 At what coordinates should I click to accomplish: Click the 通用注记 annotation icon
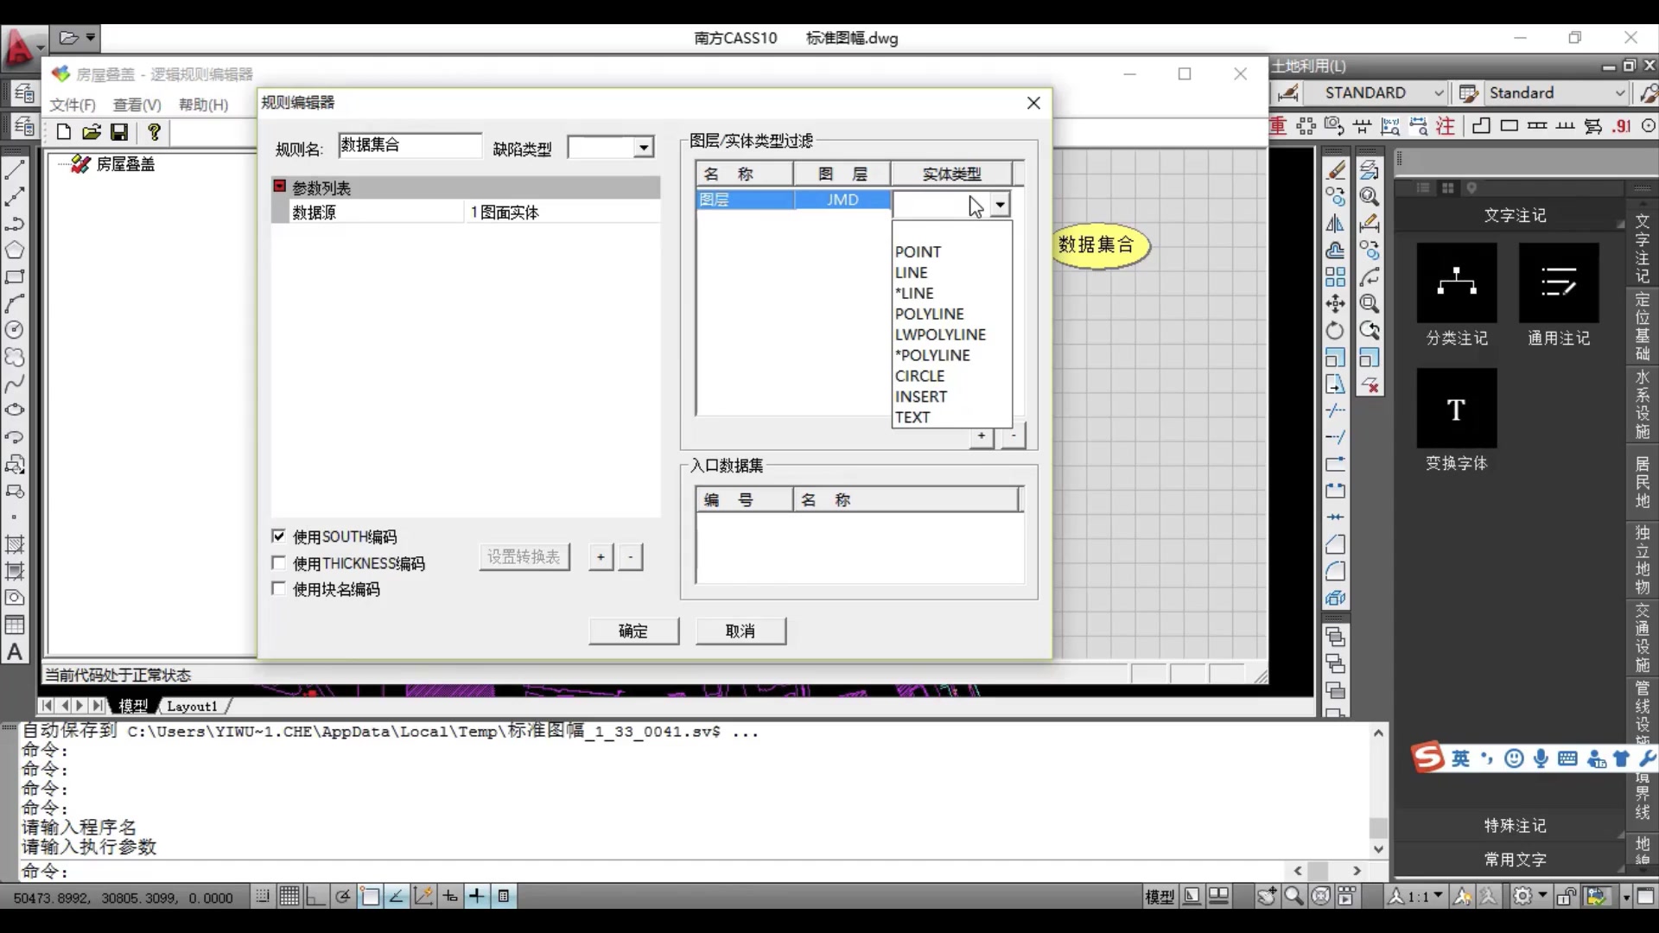coord(1559,283)
